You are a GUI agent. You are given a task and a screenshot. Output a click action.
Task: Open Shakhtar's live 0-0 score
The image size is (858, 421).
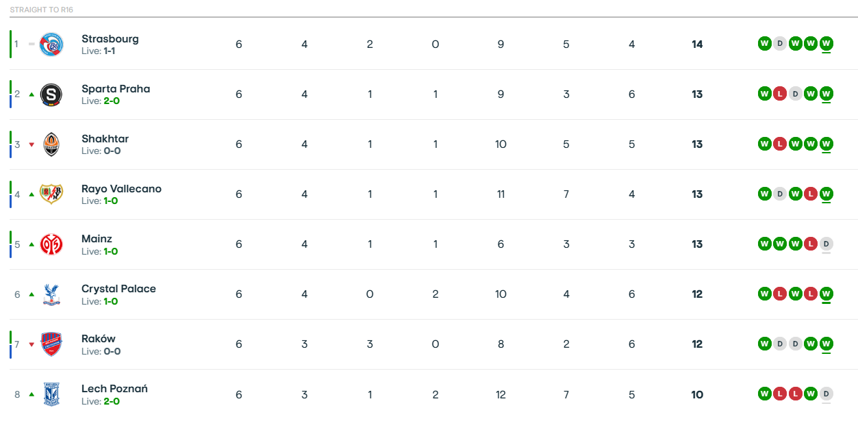[x=112, y=151]
